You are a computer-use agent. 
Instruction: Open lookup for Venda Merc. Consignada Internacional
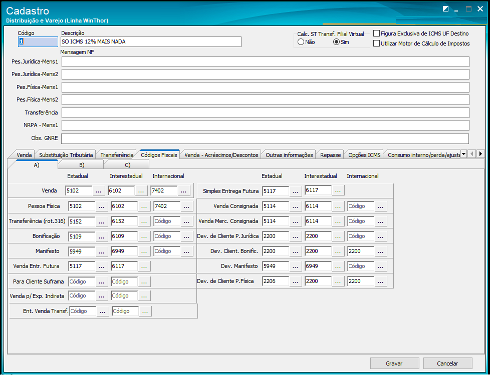(380, 221)
